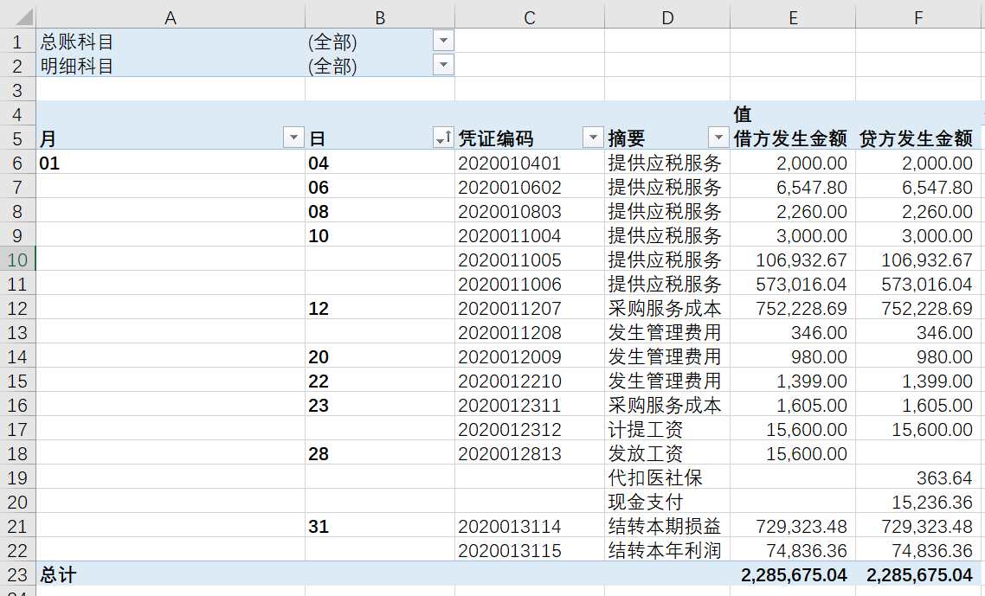Select column C header
Screen dimensions: 985x596
(530, 17)
